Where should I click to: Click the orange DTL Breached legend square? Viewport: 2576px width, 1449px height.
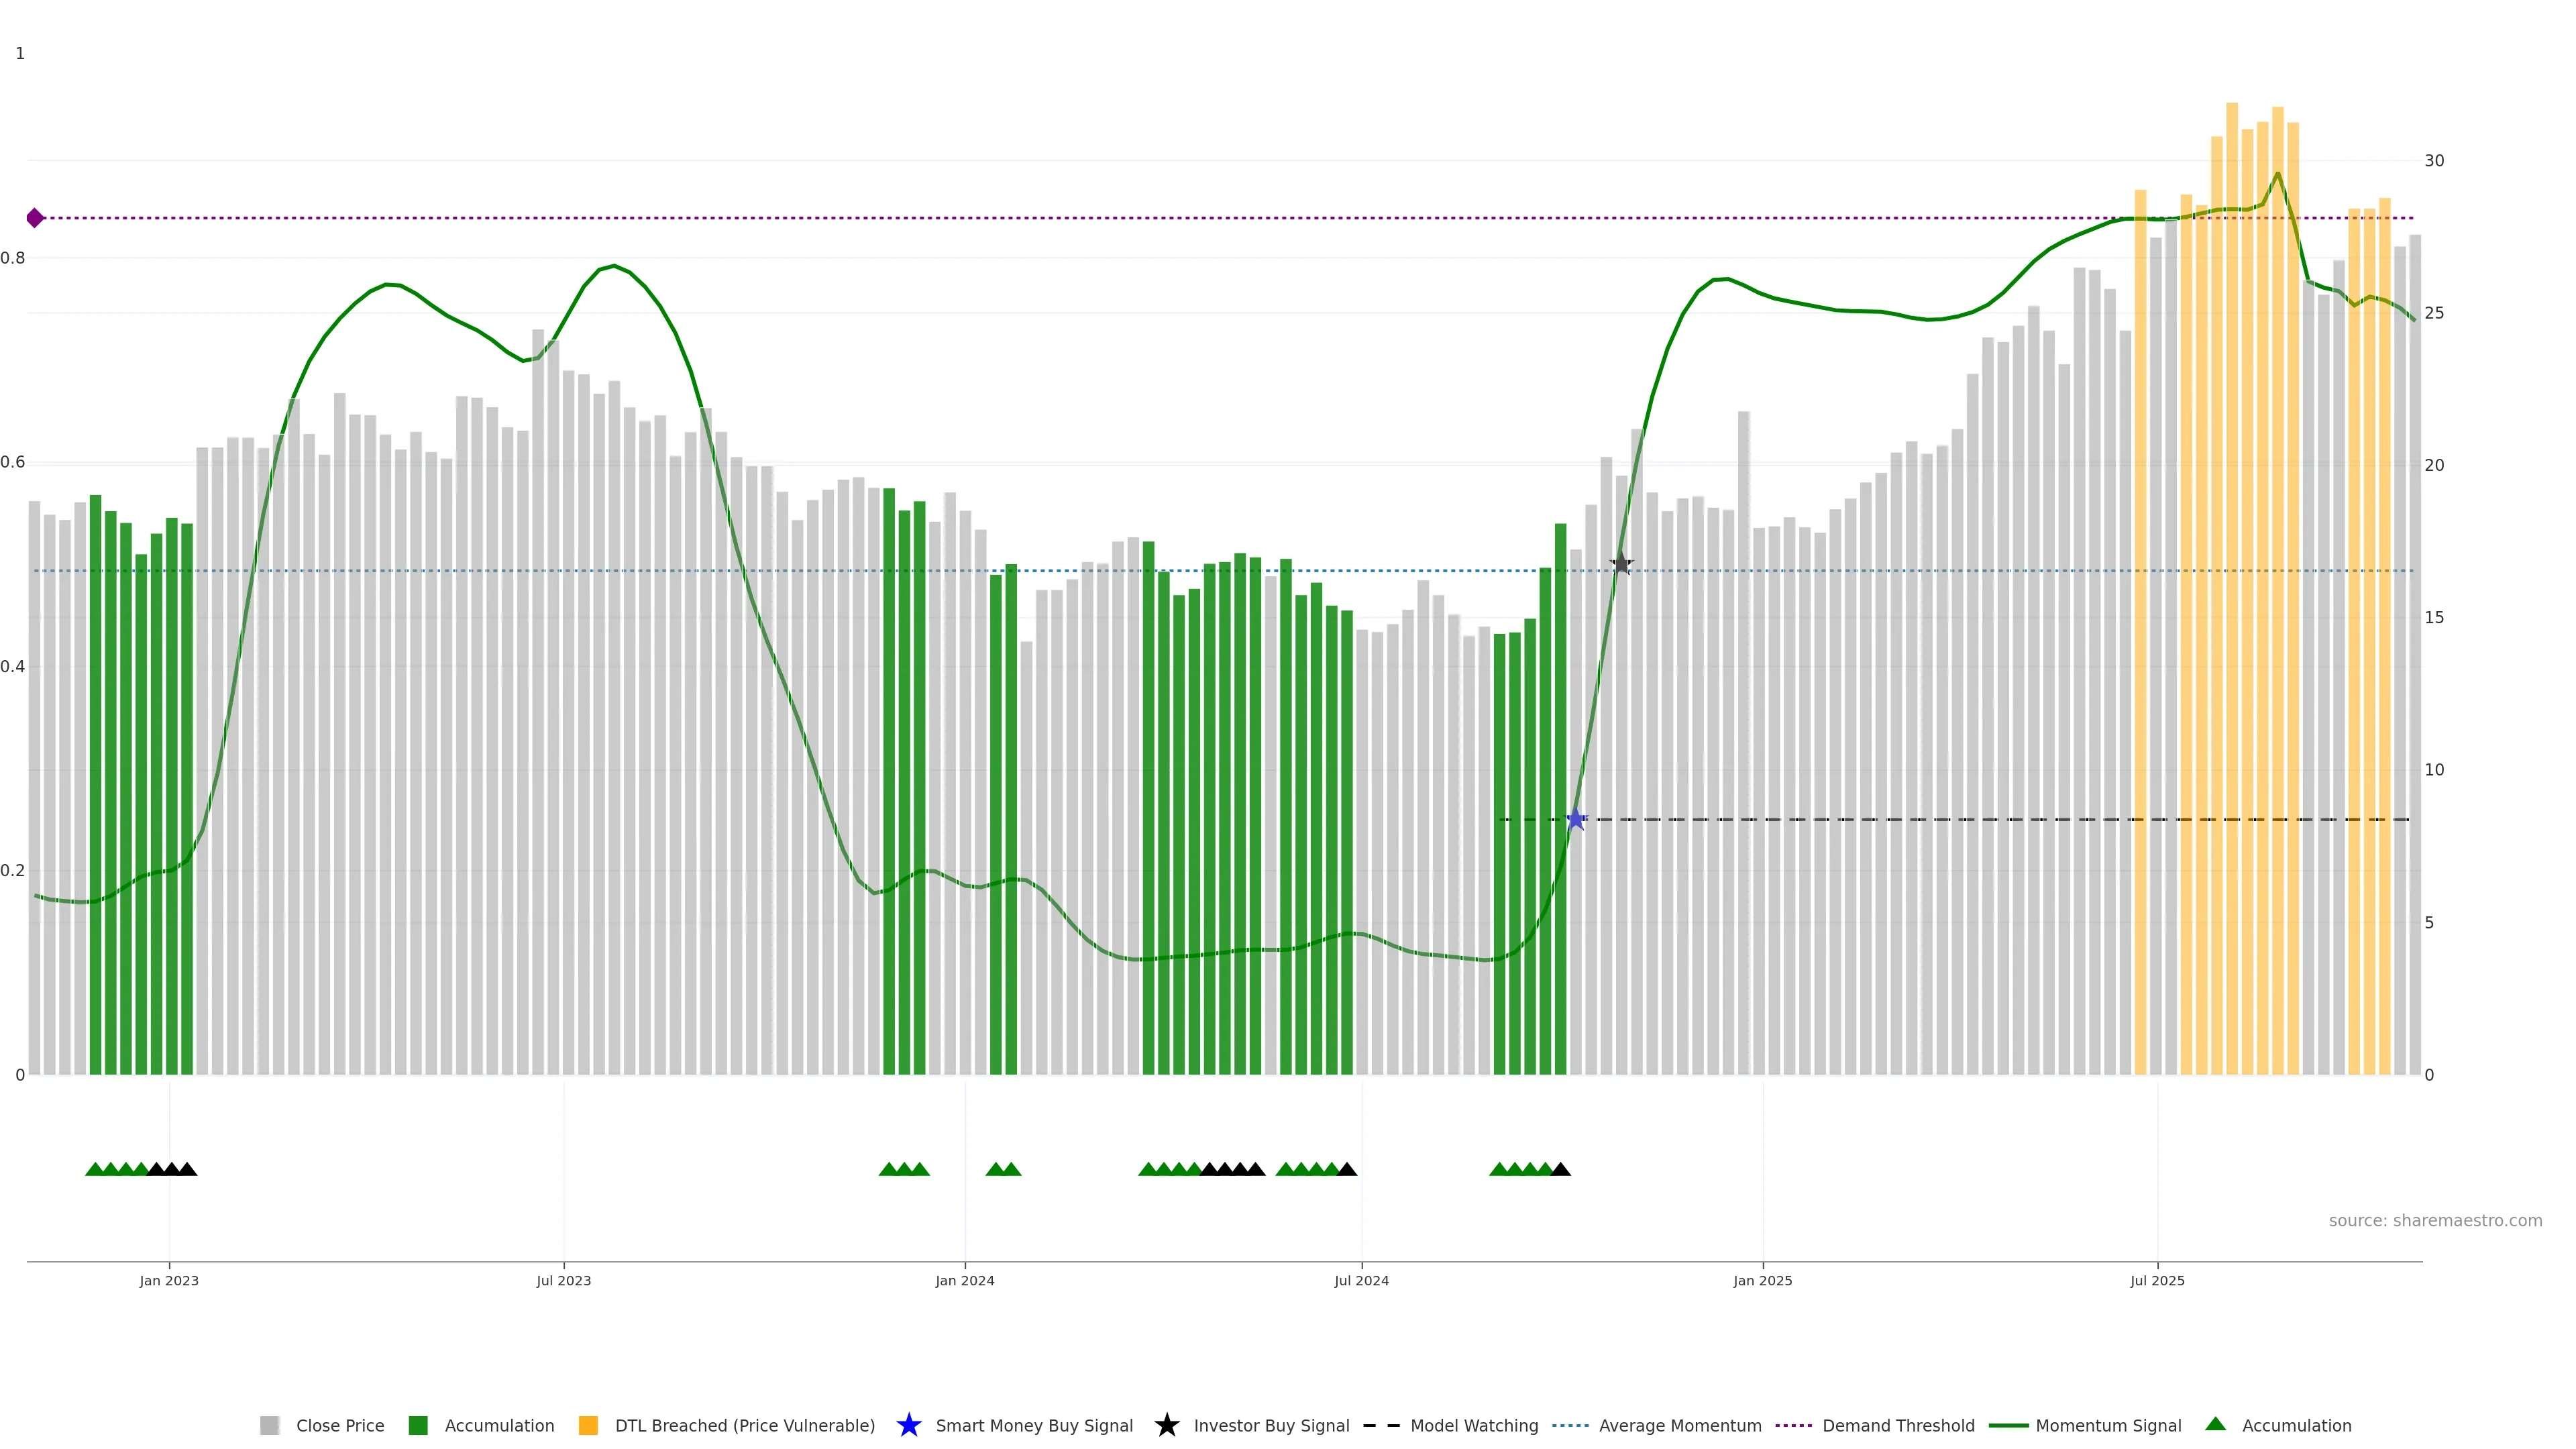click(588, 1426)
